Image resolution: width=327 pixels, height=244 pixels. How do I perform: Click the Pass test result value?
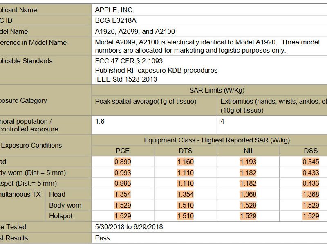(x=102, y=237)
